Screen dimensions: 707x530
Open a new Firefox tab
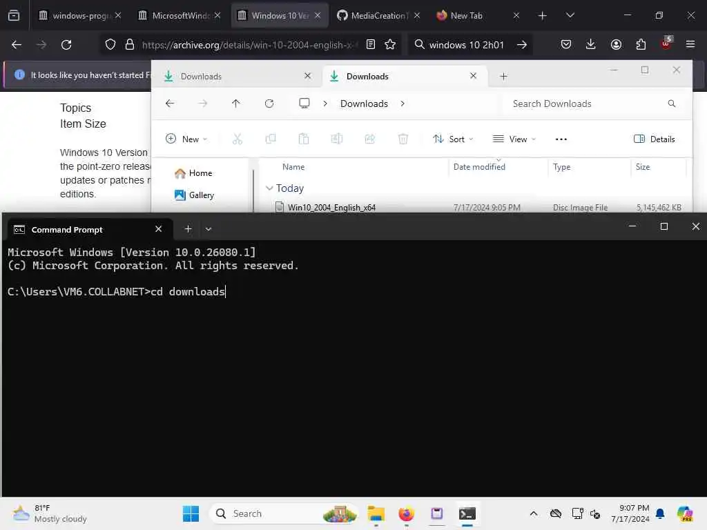[x=543, y=15]
